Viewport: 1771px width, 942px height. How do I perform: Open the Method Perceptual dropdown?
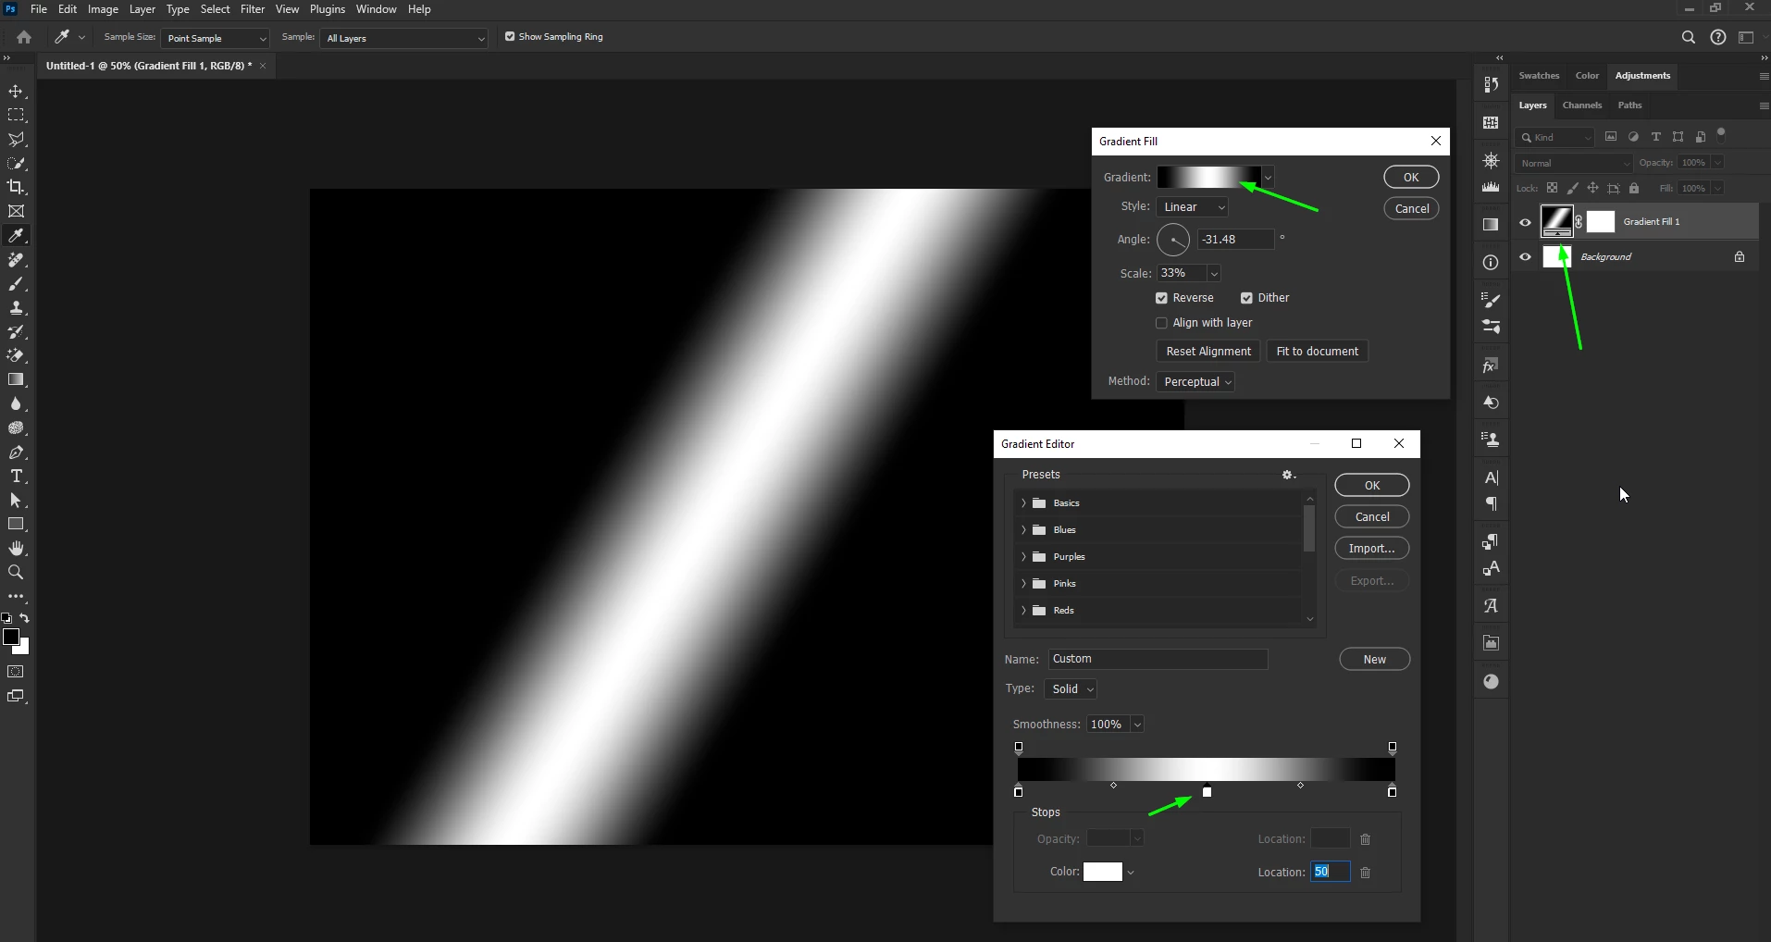tap(1196, 382)
